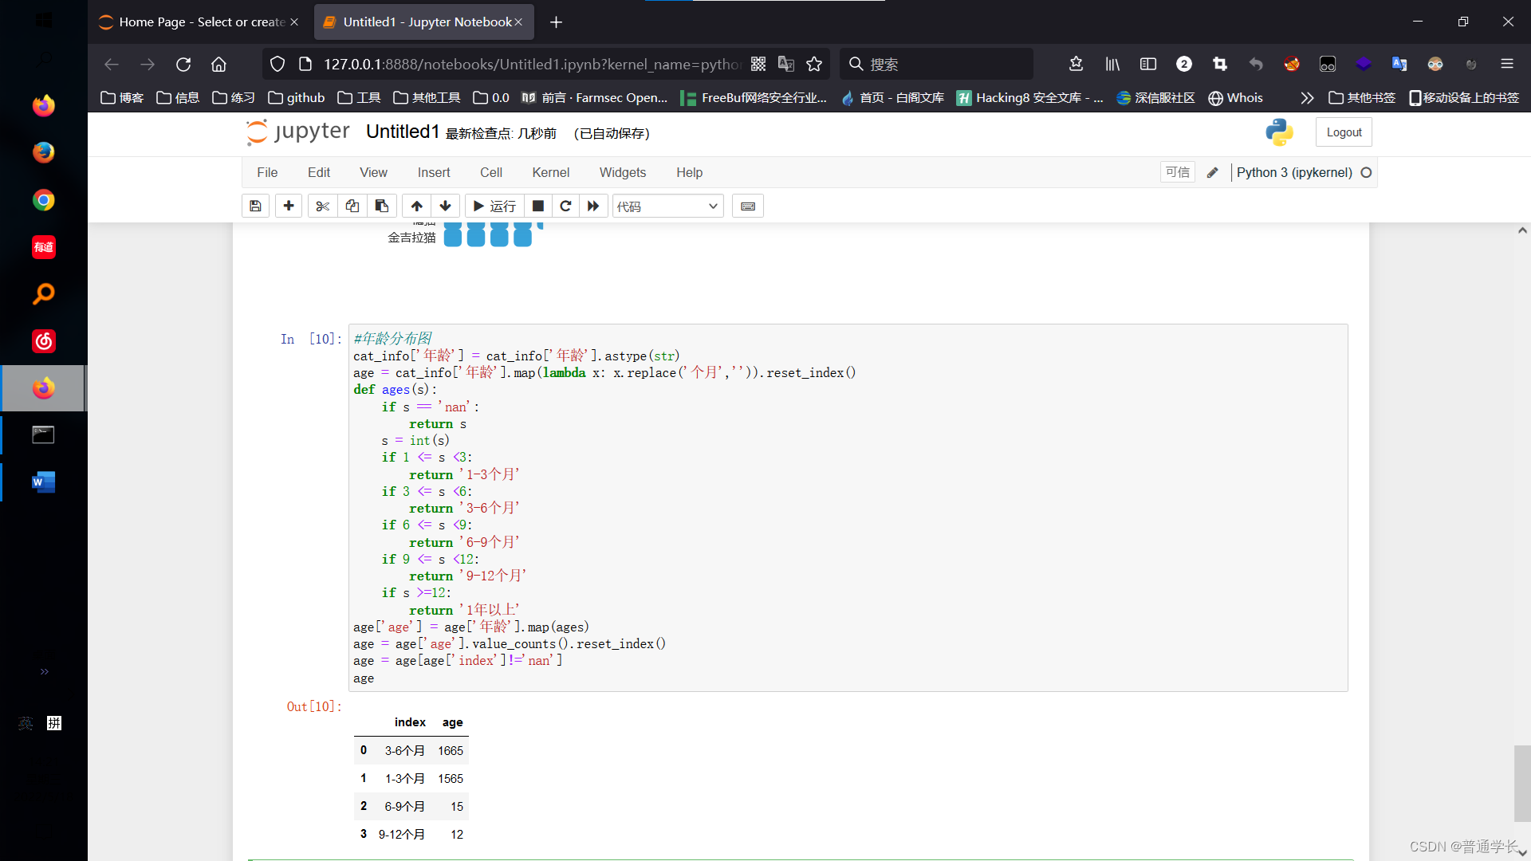
Task: Open the cell type 代码 dropdown
Action: (x=667, y=206)
